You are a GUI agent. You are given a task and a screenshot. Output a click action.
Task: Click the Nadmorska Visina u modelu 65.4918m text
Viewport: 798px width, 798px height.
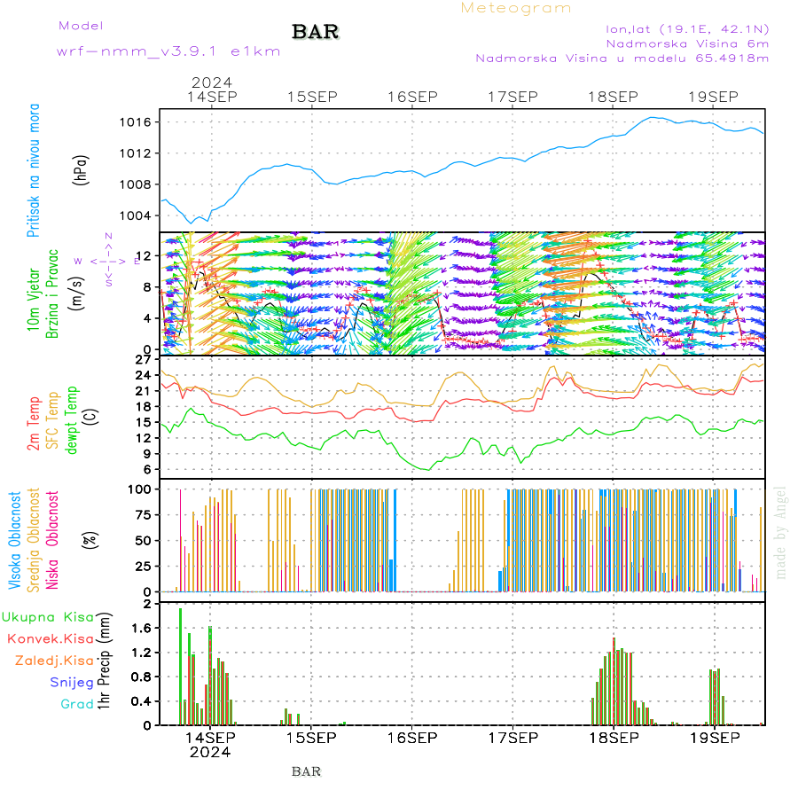[x=622, y=58]
